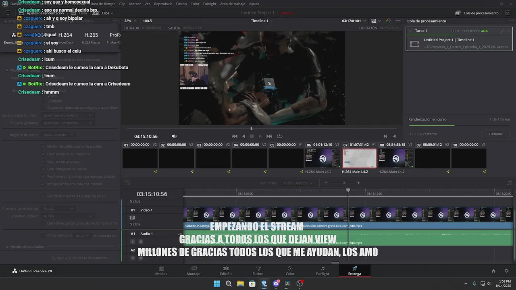
Task: Click the audio note icon right of timeline toolbar
Action: (x=509, y=183)
